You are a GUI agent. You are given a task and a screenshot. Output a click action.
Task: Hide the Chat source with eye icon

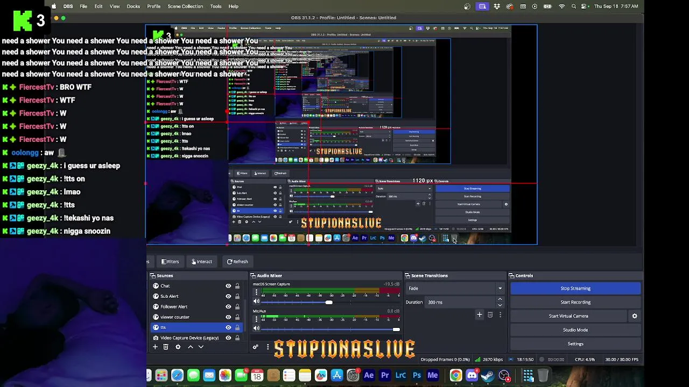pyautogui.click(x=228, y=286)
